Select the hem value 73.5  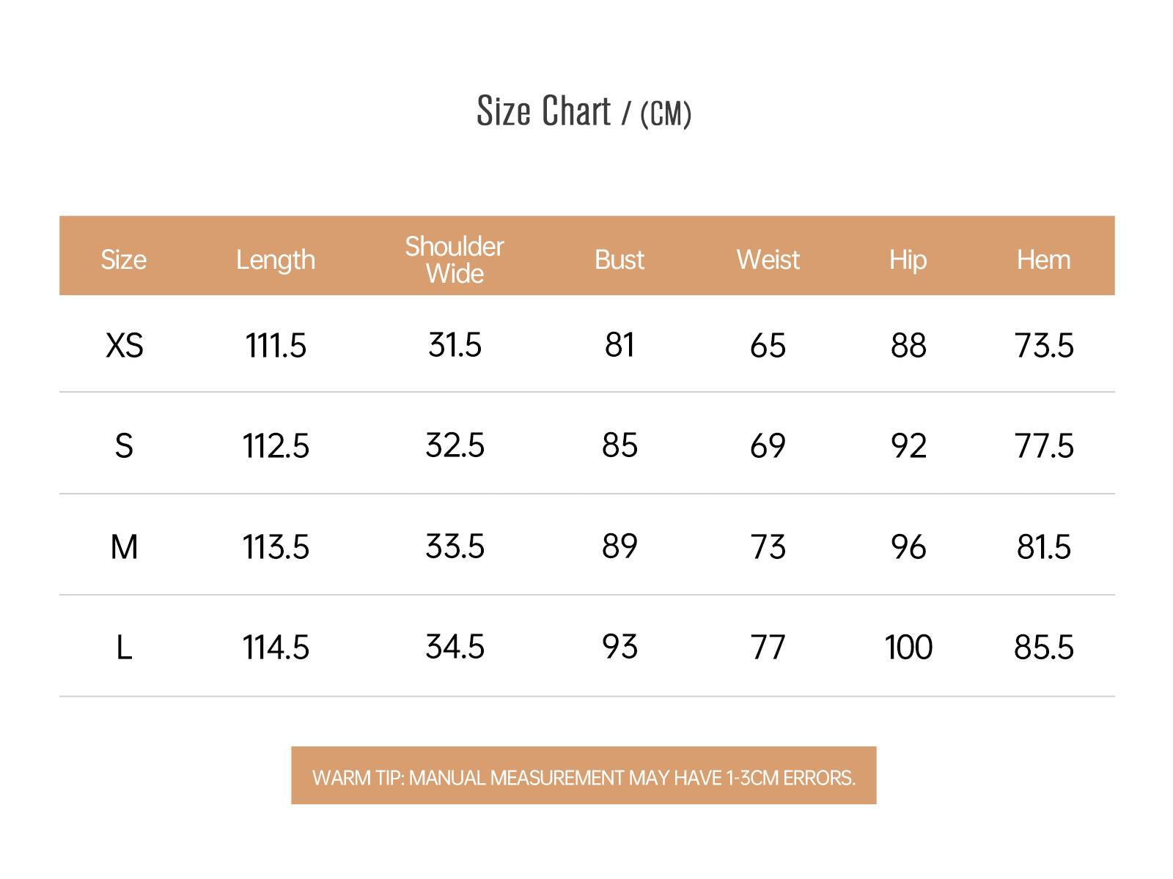coord(1043,346)
